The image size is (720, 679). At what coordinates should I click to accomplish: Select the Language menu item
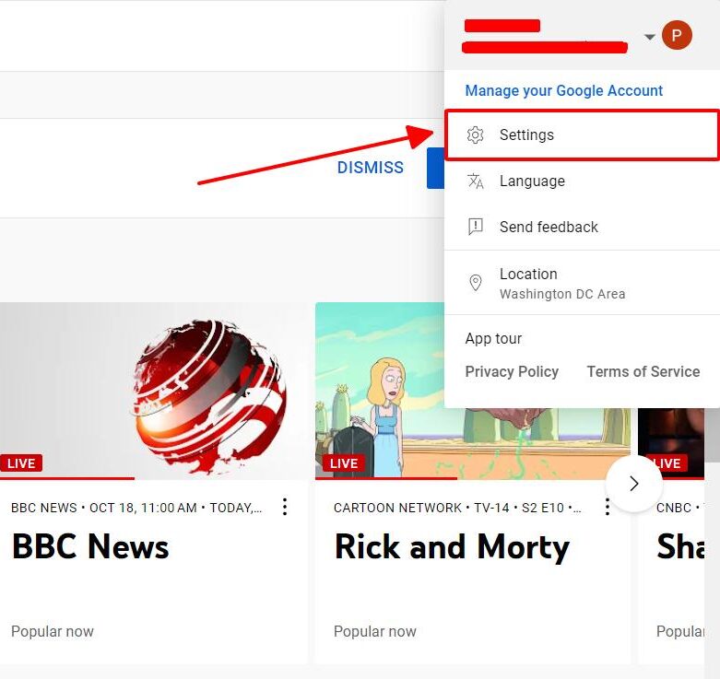click(x=582, y=181)
